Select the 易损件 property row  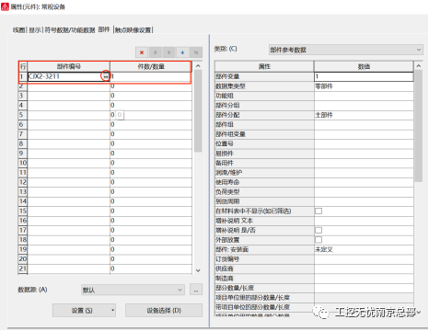pyautogui.click(x=314, y=154)
